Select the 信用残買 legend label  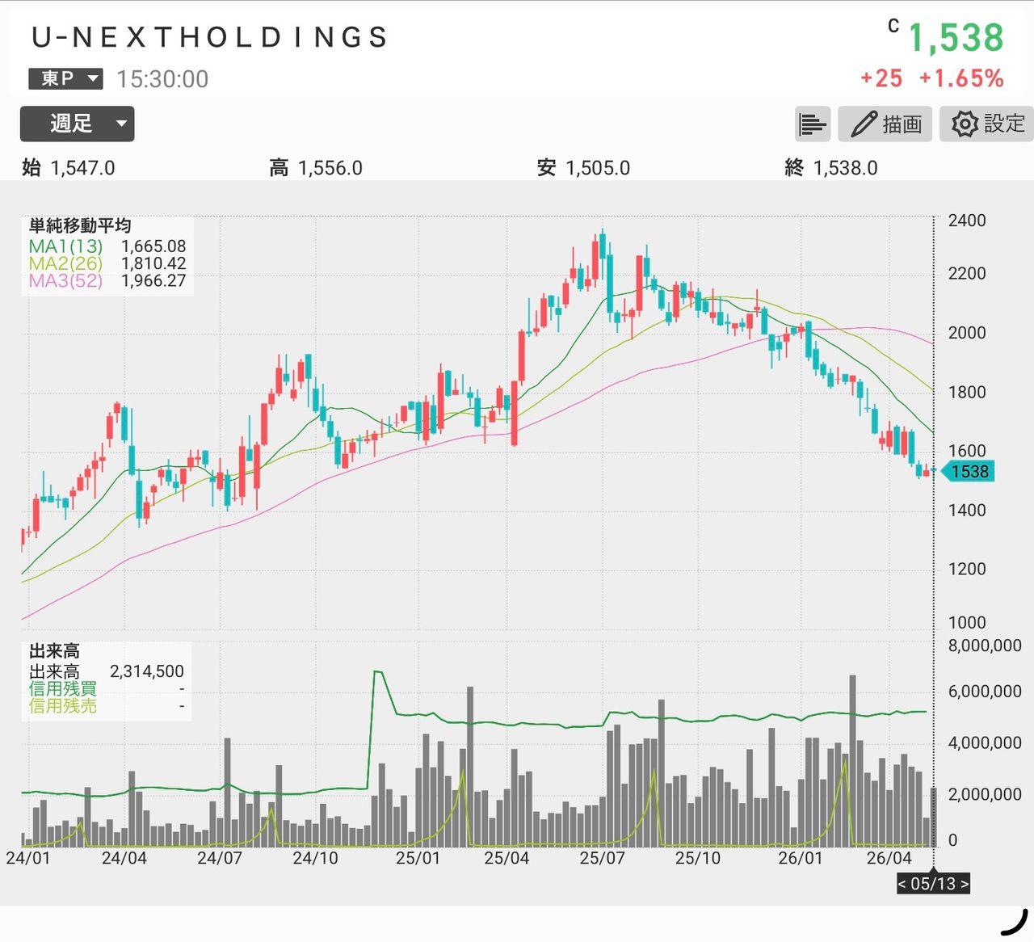point(63,688)
